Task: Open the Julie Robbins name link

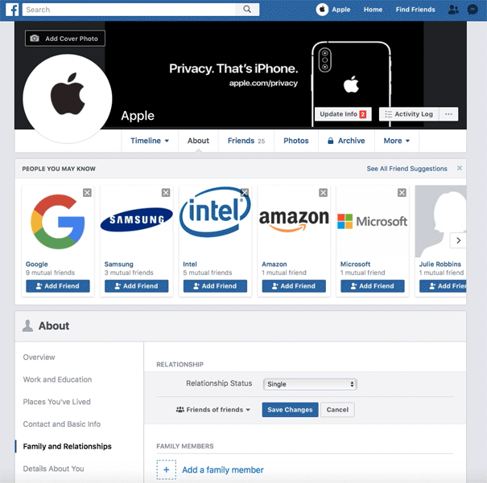Action: tap(440, 264)
